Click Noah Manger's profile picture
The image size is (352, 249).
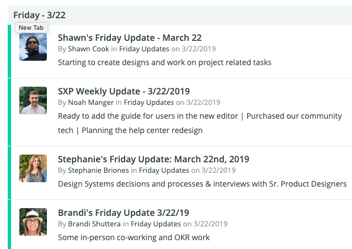[33, 100]
